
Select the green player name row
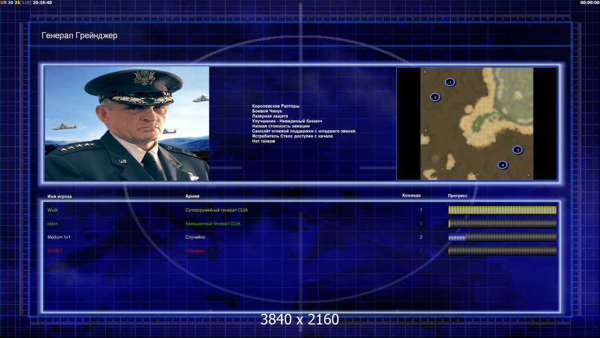tap(52, 224)
